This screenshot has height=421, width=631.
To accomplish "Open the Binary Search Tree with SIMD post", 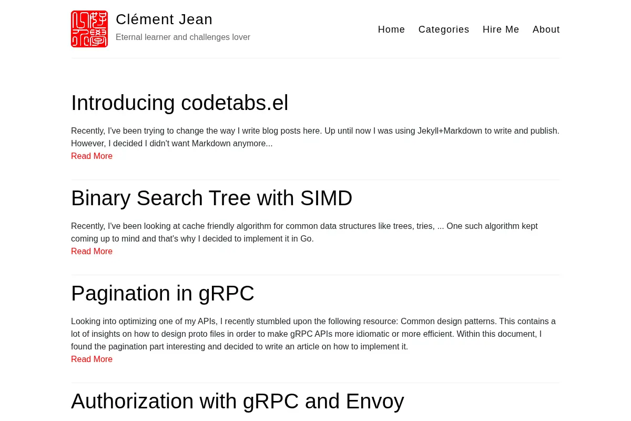I will point(211,198).
